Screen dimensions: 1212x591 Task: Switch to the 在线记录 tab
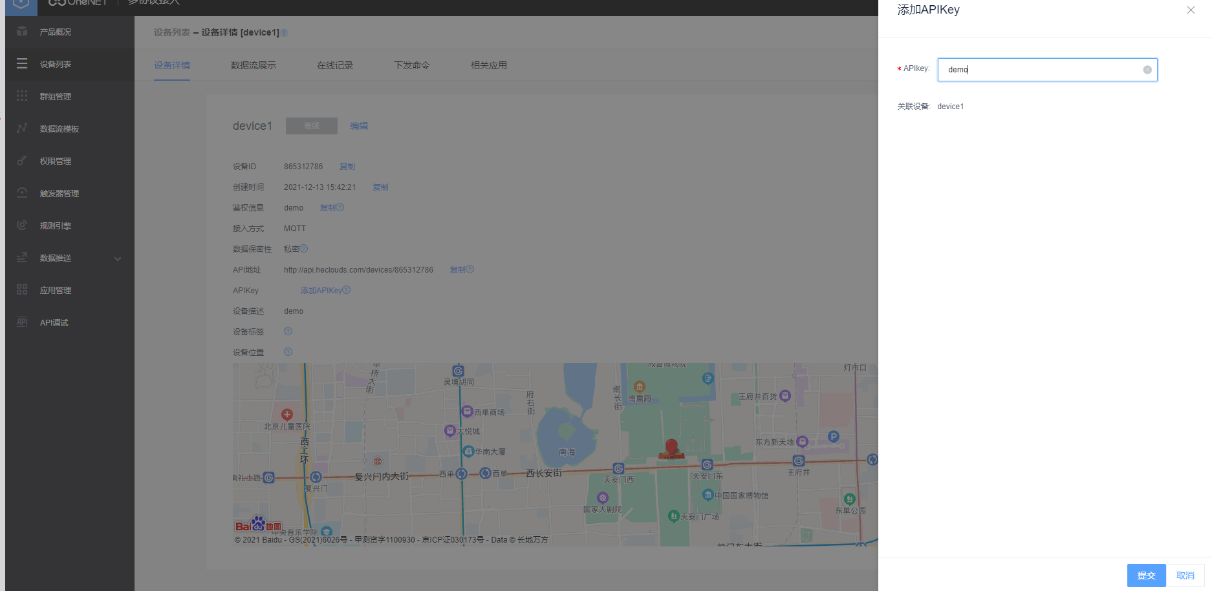click(x=335, y=65)
